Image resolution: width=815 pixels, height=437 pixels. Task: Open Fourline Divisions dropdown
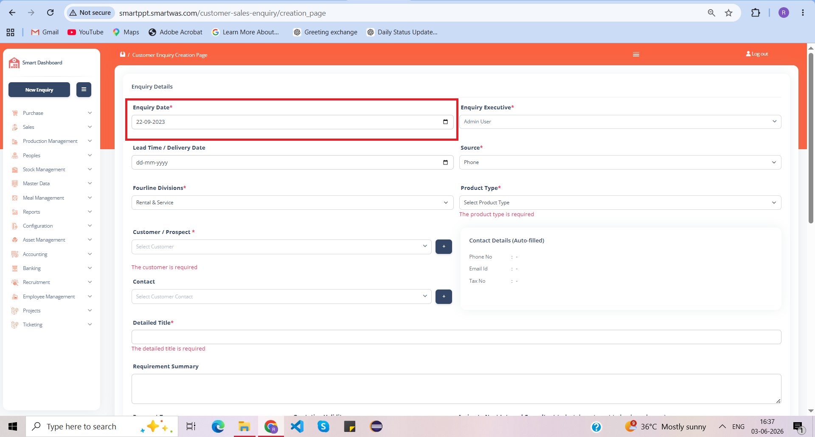[292, 203]
